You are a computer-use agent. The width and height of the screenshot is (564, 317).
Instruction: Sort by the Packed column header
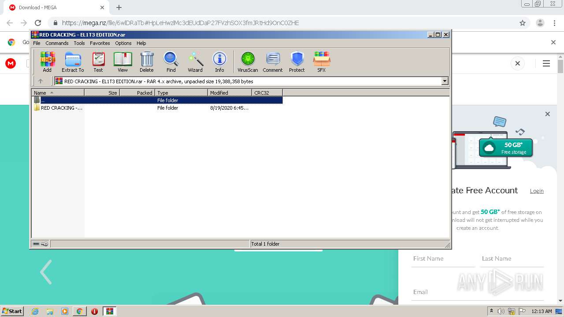pos(137,92)
